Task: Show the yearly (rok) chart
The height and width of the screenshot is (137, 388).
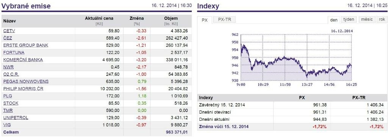Action: tap(382, 20)
